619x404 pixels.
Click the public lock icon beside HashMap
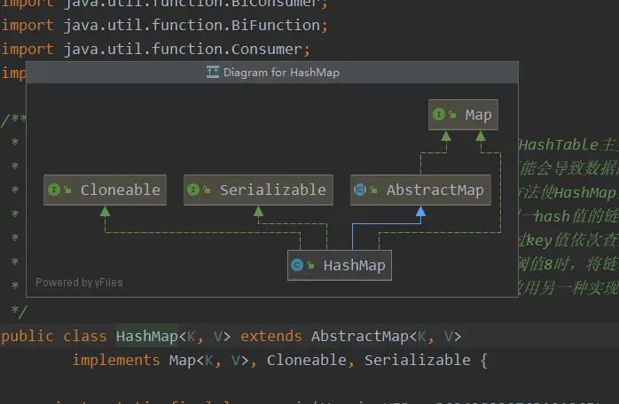310,265
